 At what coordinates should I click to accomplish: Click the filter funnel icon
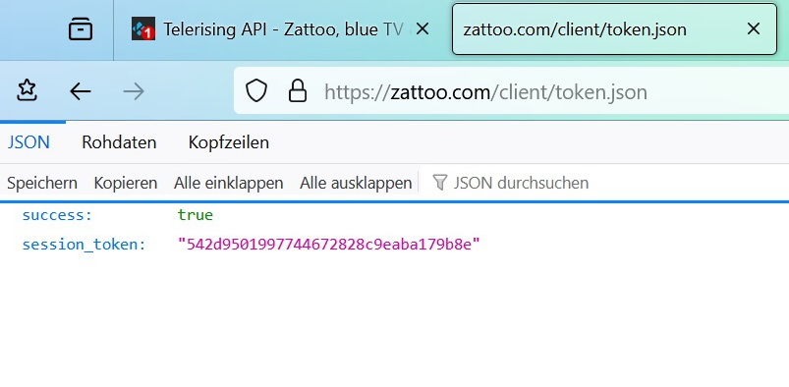[440, 182]
